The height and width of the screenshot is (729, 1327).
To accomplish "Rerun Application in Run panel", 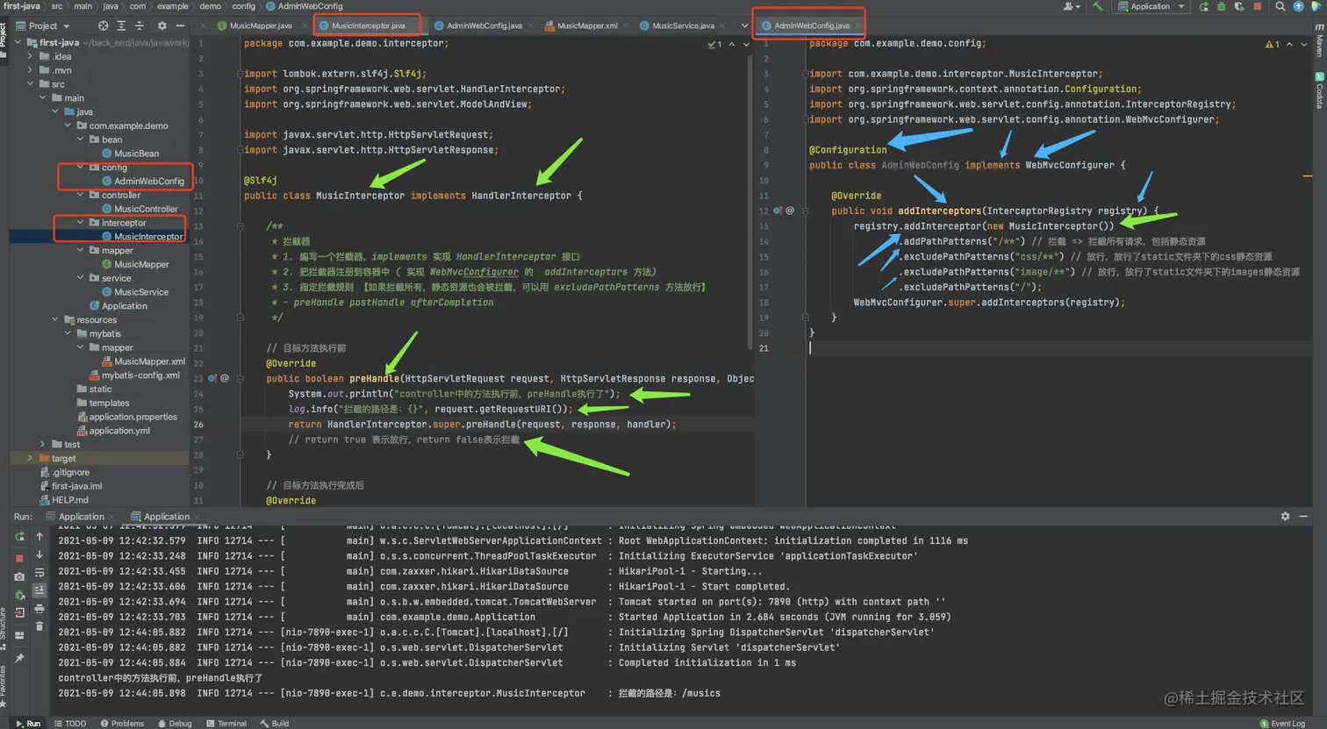I will (19, 536).
